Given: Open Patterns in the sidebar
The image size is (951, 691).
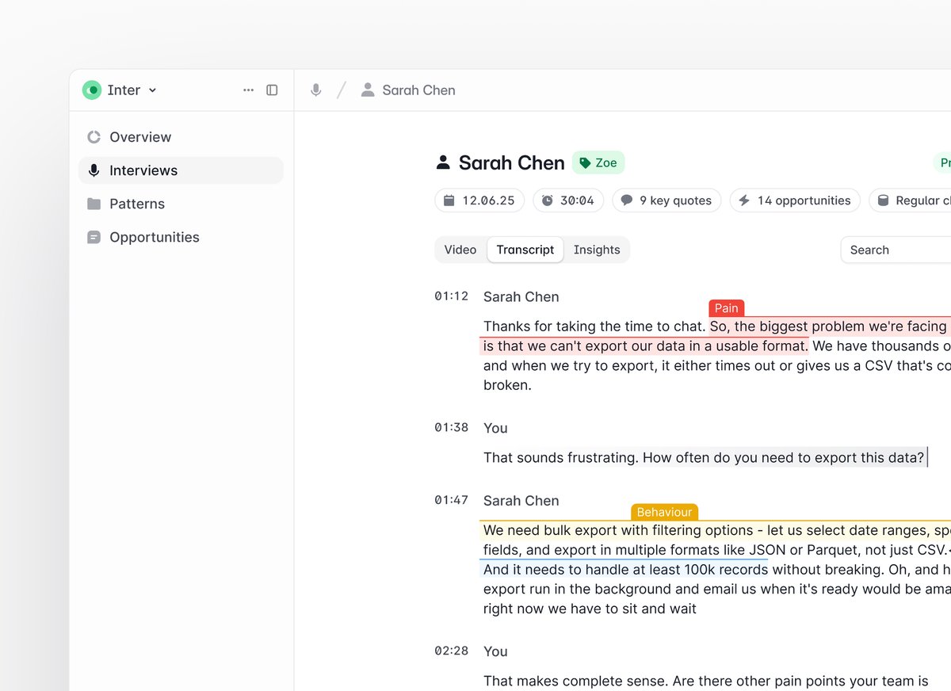Looking at the screenshot, I should click(181, 204).
